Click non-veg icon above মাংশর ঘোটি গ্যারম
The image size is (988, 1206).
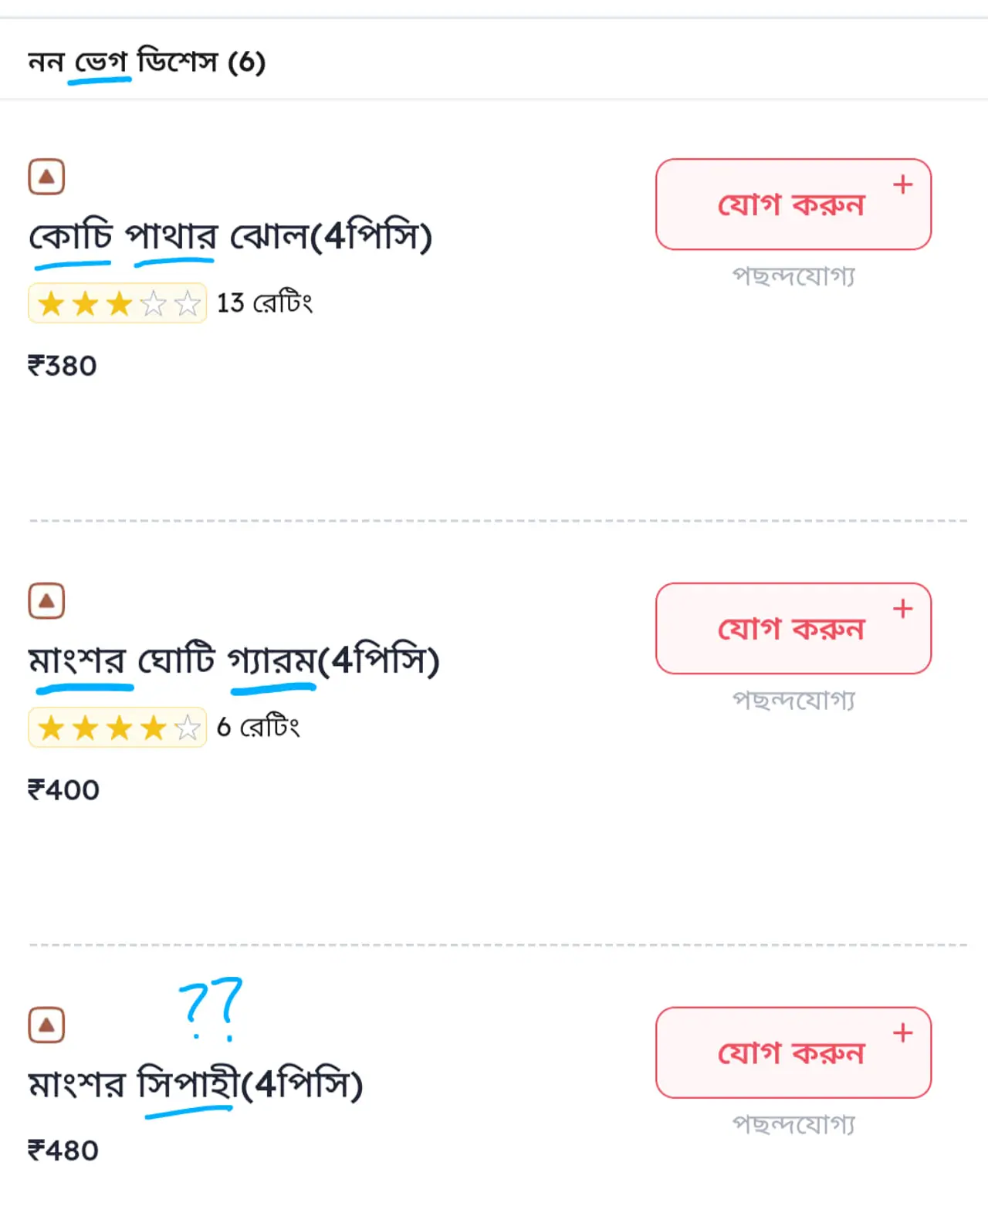coord(46,601)
